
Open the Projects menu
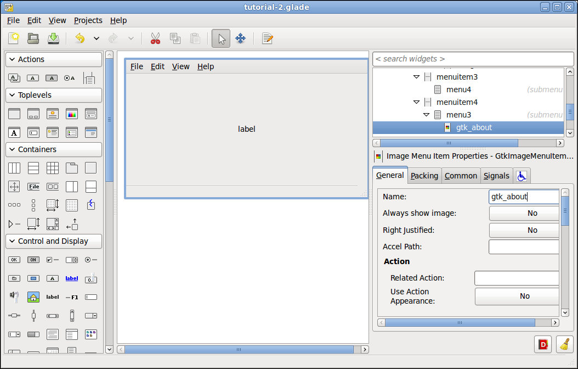pos(88,20)
